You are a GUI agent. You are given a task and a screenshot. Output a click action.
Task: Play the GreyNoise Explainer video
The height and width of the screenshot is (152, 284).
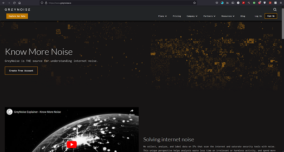(72, 144)
